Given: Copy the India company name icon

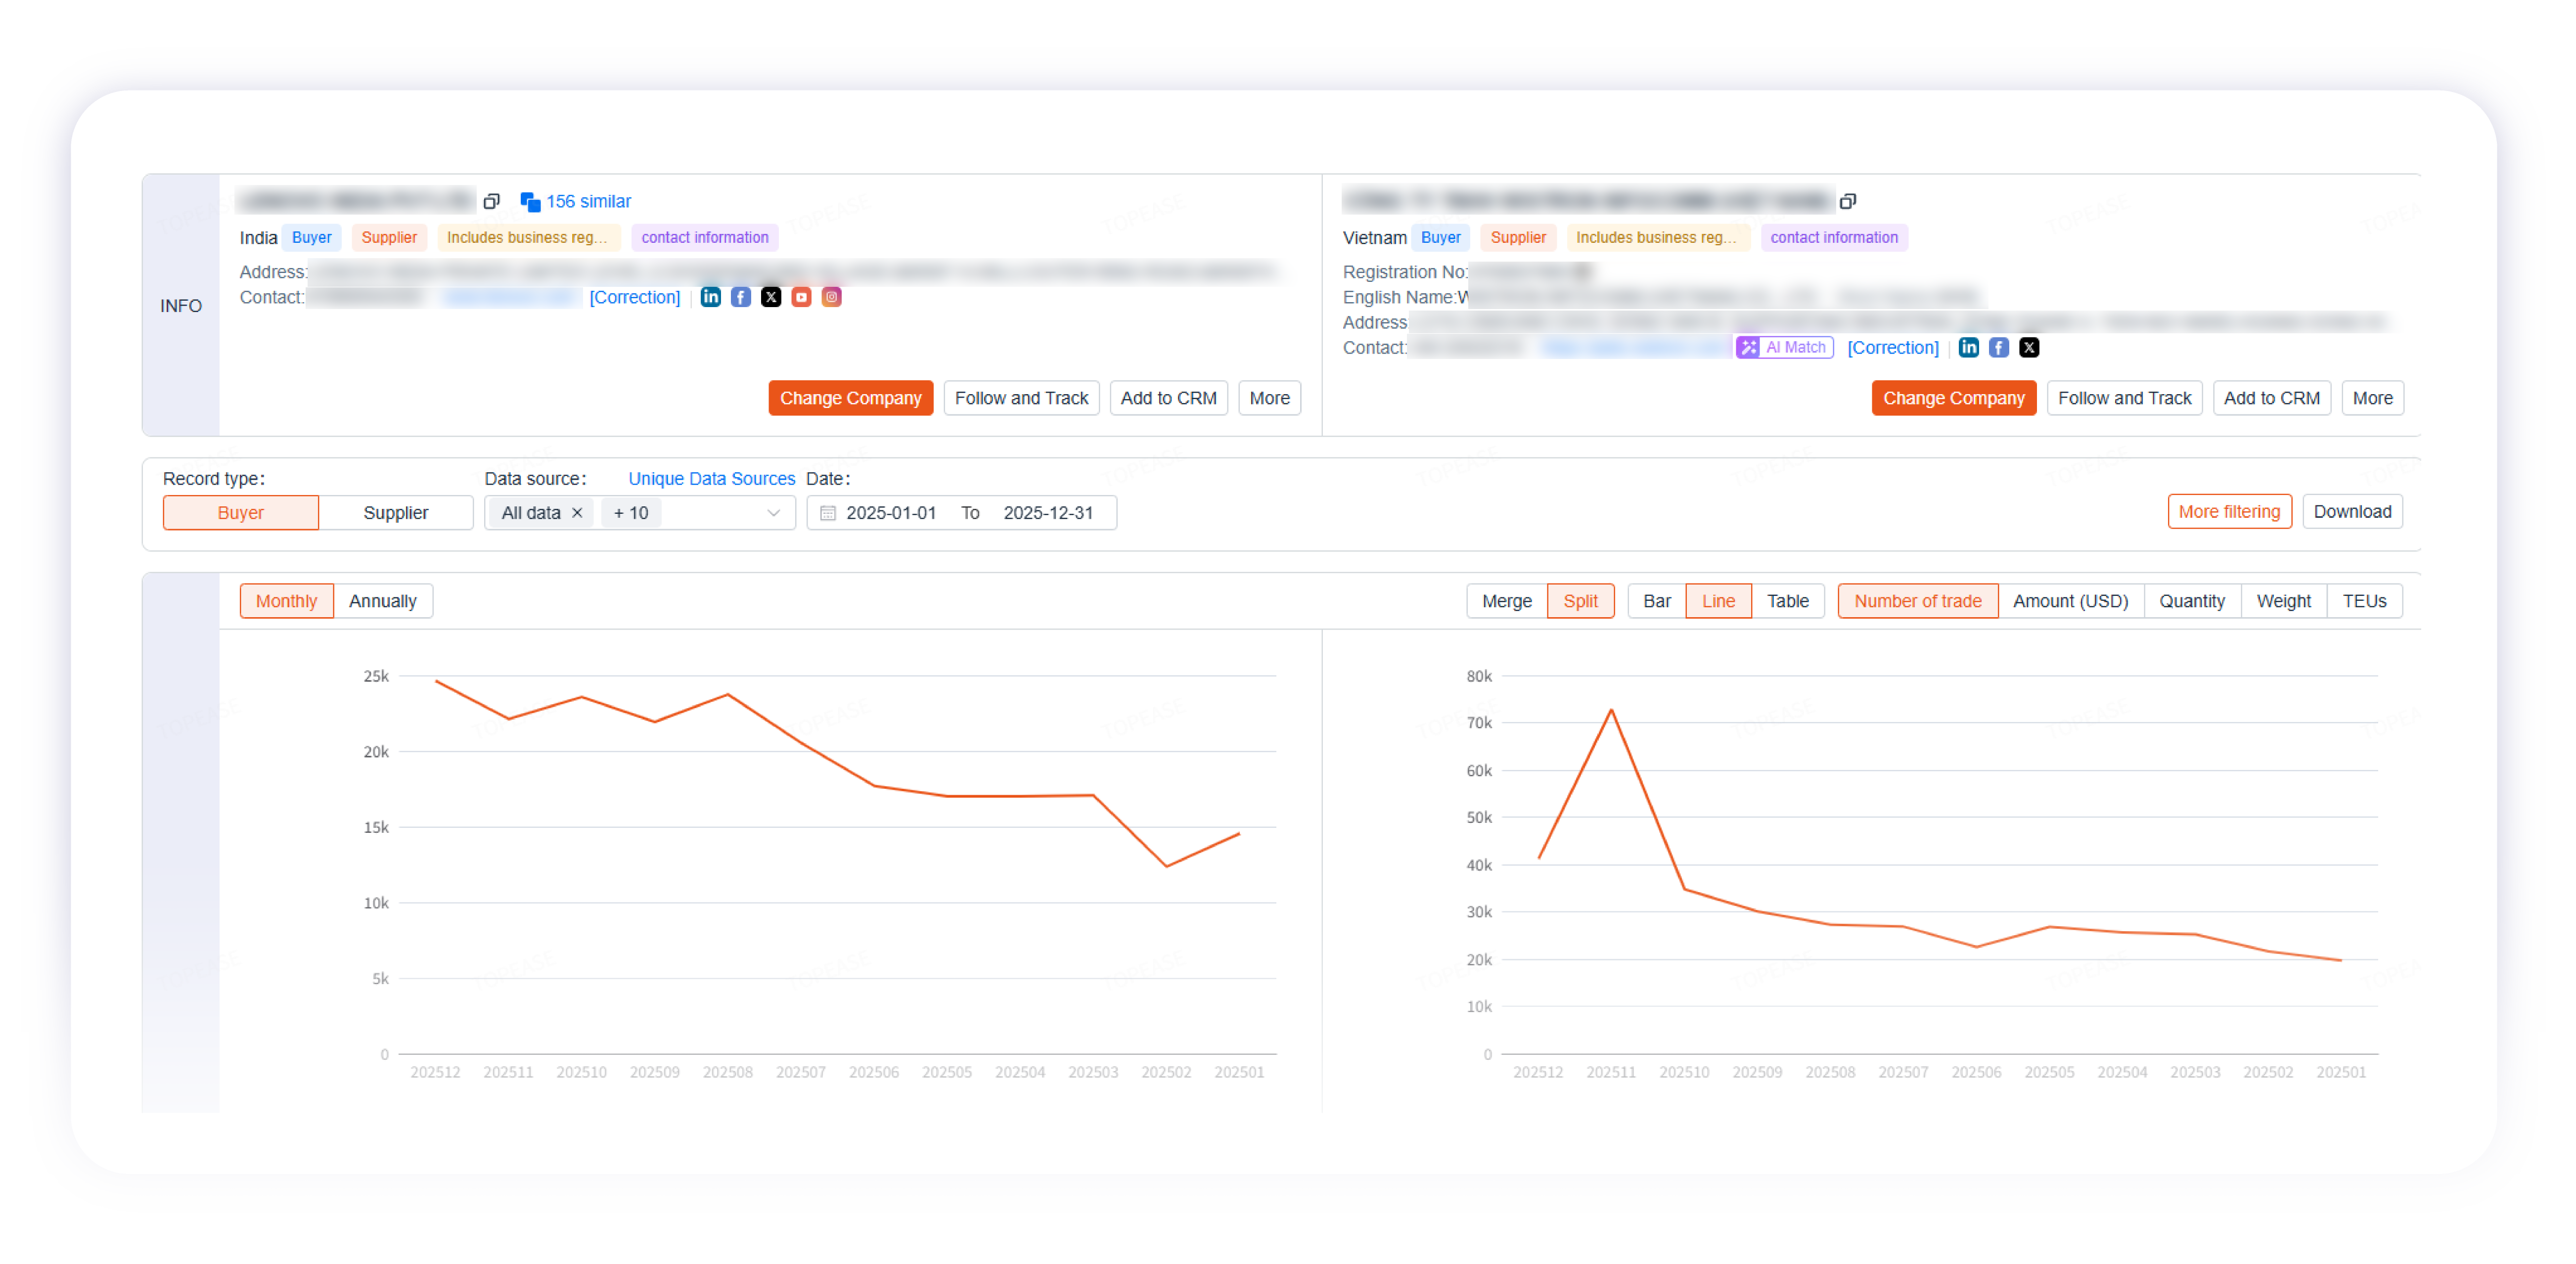Looking at the screenshot, I should click(491, 202).
